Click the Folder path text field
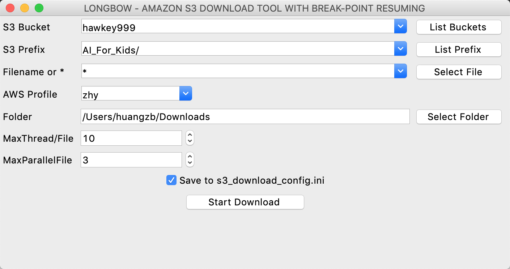 tap(245, 117)
